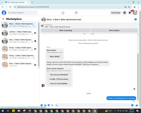
Task: Send a thumbs-up like
Action: (137, 105)
